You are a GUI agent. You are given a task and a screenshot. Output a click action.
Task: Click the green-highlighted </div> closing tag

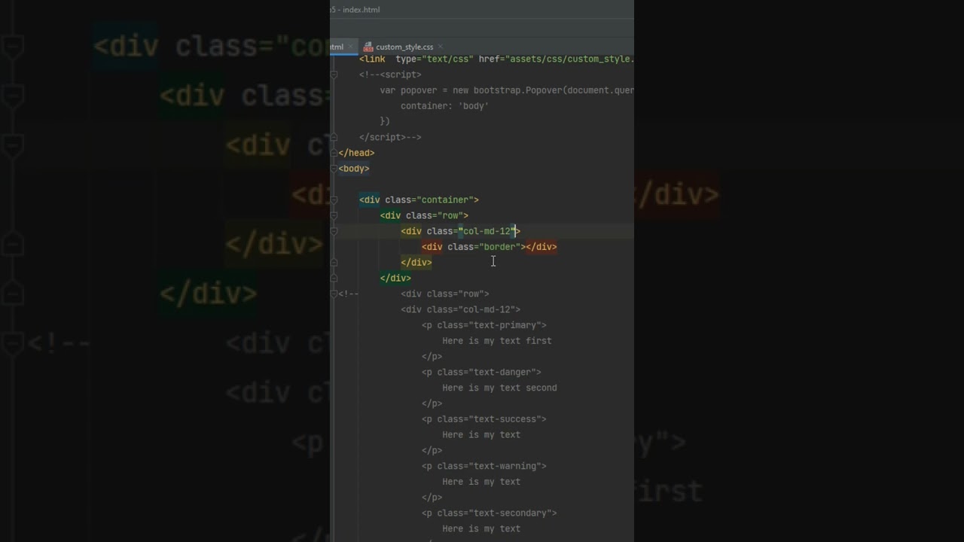395,278
